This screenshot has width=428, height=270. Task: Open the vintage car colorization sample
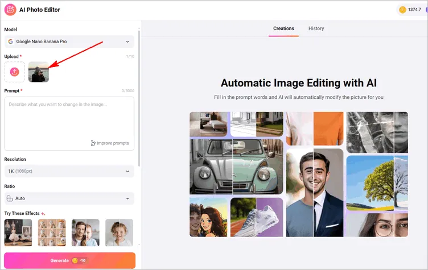pyautogui.click(x=236, y=167)
